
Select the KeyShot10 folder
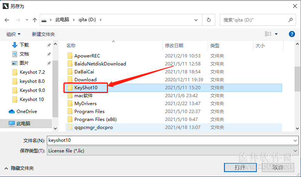[x=86, y=88]
